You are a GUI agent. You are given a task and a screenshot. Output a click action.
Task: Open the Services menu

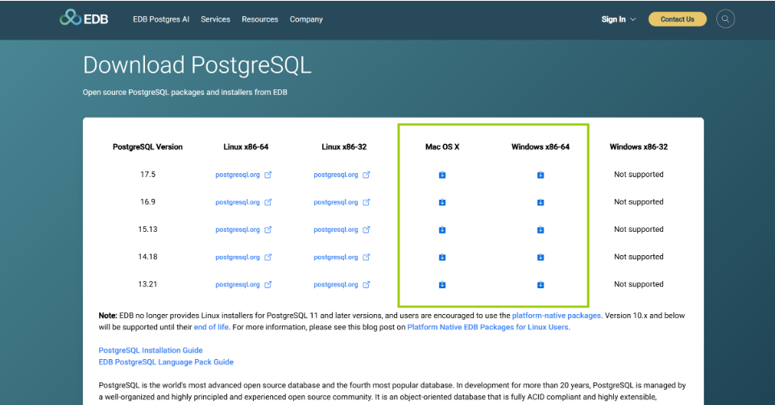pos(215,19)
